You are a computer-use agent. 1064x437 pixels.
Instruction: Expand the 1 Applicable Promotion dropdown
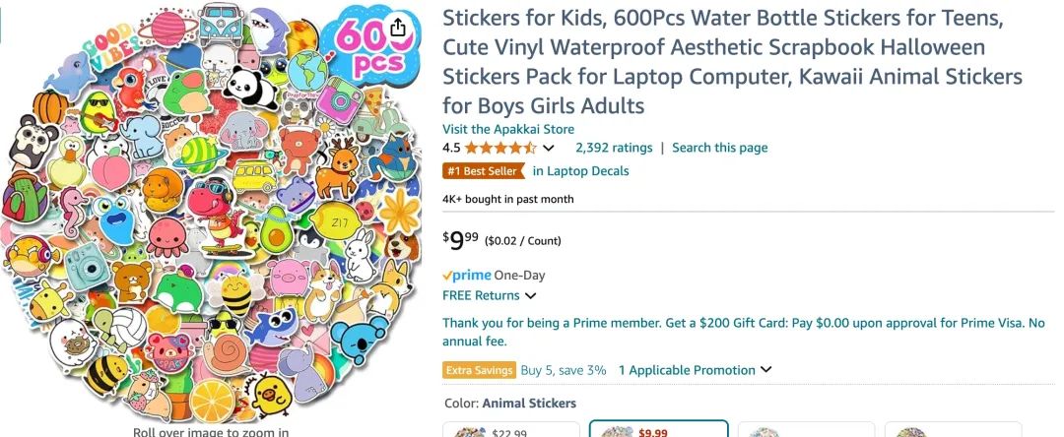tap(765, 370)
